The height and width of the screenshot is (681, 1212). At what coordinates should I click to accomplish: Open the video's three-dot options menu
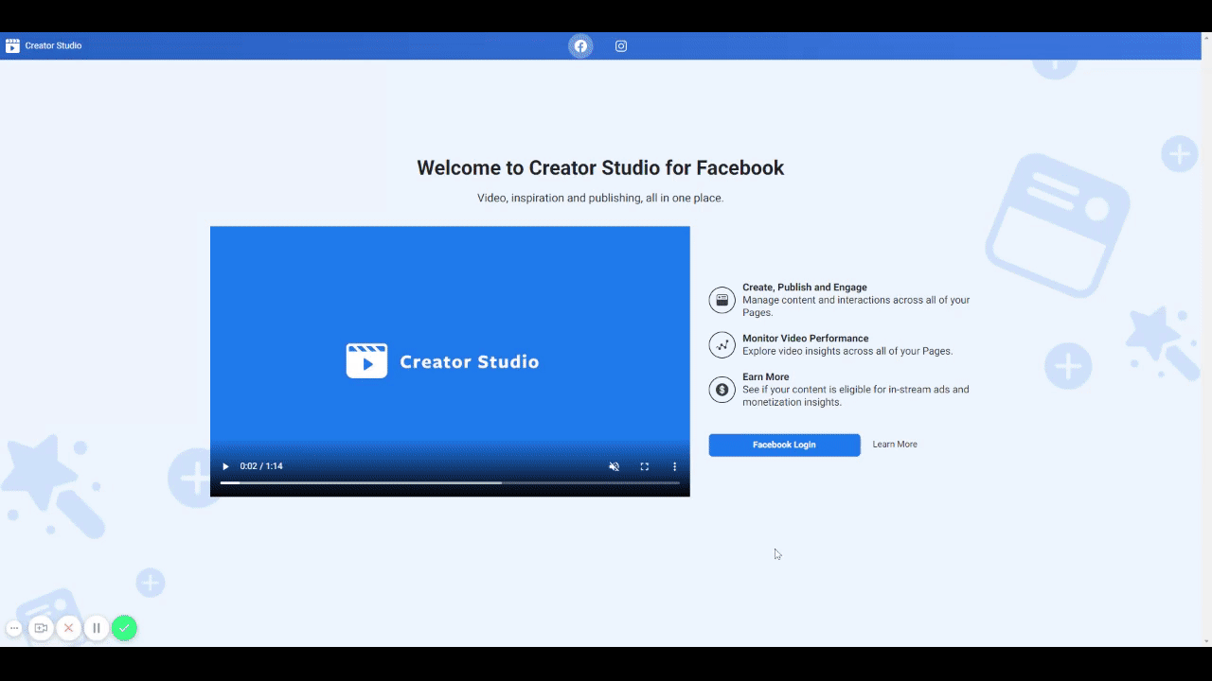click(674, 466)
